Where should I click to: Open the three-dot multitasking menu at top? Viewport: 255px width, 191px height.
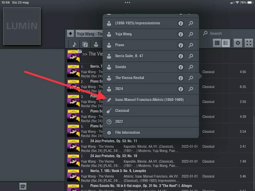point(127,3)
